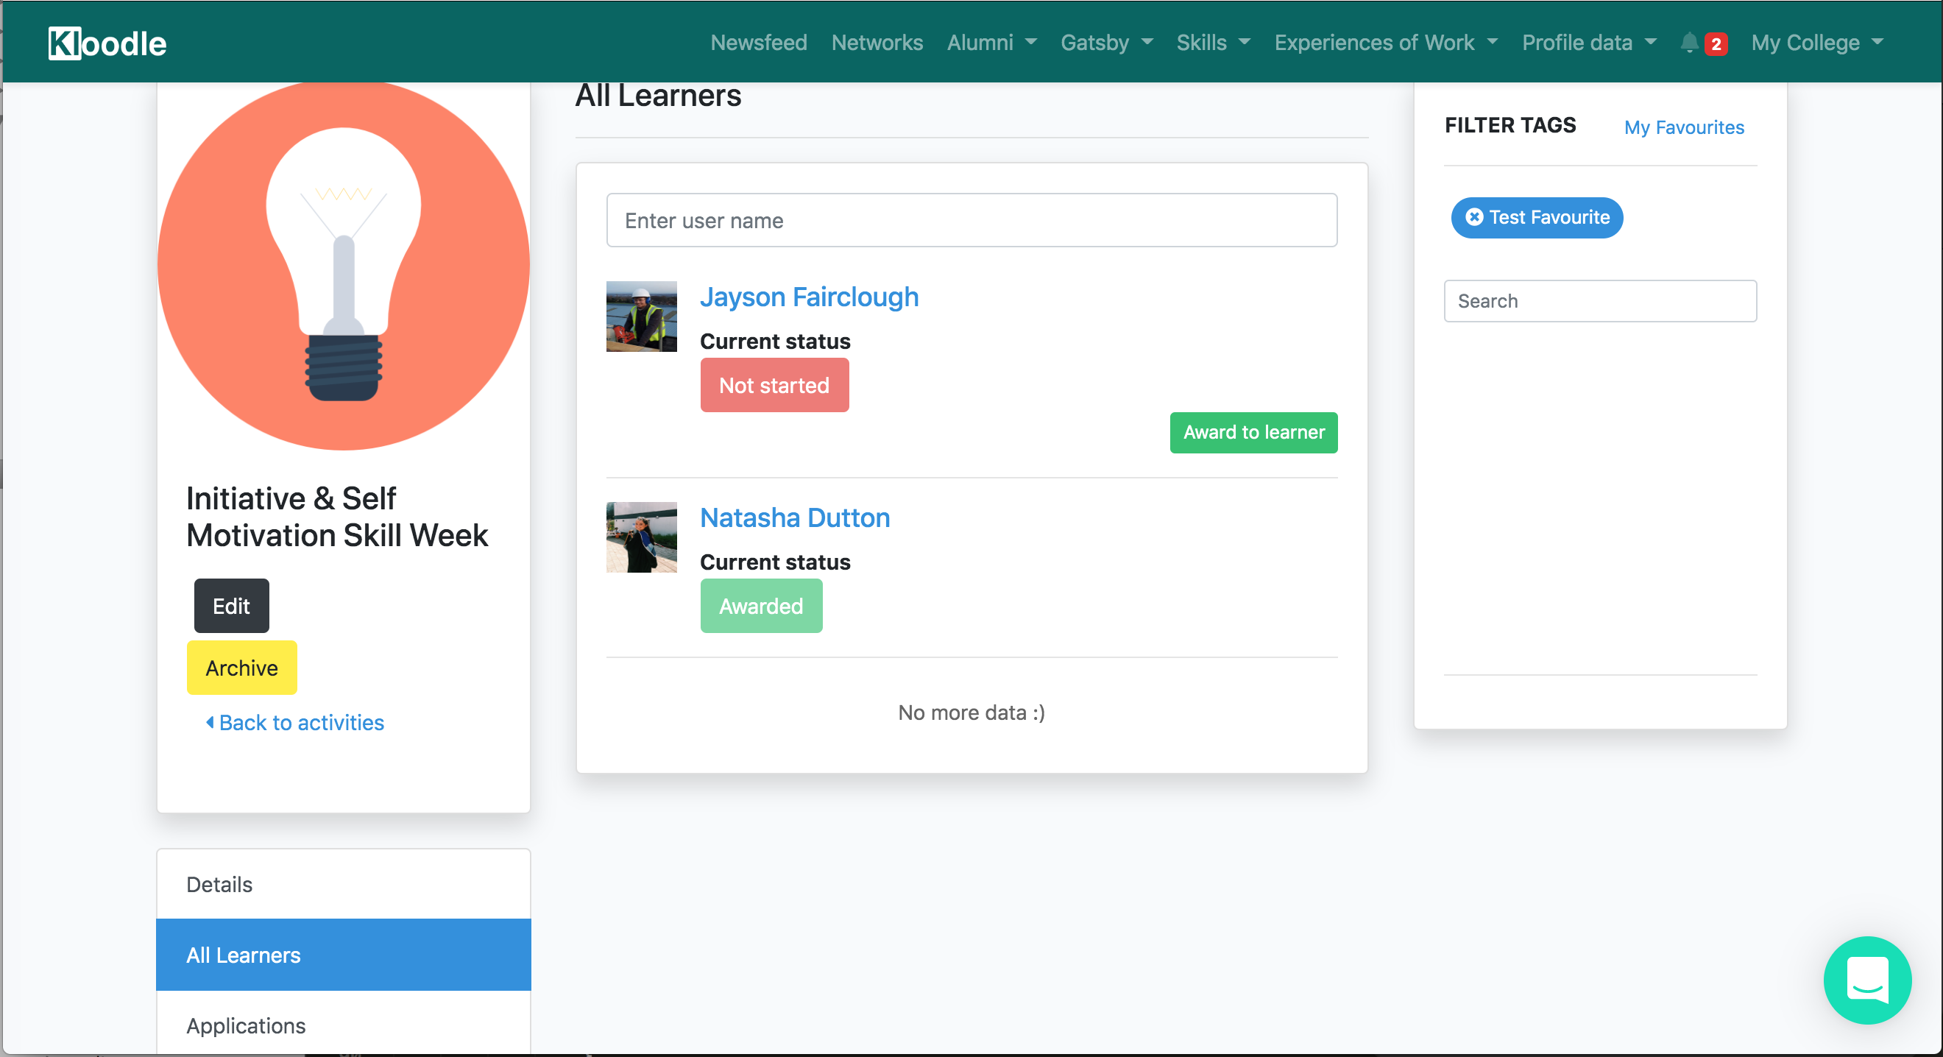Viewport: 1943px width, 1057px height.
Task: Expand the Profile data dropdown
Action: [1588, 43]
